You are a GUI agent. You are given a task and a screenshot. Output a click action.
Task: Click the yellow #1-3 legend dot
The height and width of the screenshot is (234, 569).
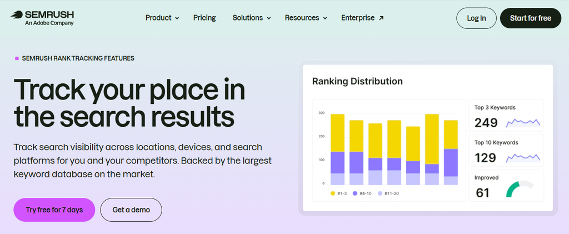point(333,193)
